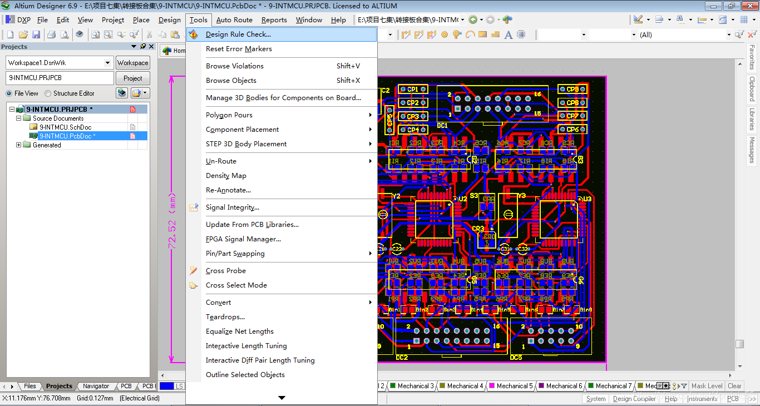
Task: Click the Mask Level button
Action: [x=707, y=386]
